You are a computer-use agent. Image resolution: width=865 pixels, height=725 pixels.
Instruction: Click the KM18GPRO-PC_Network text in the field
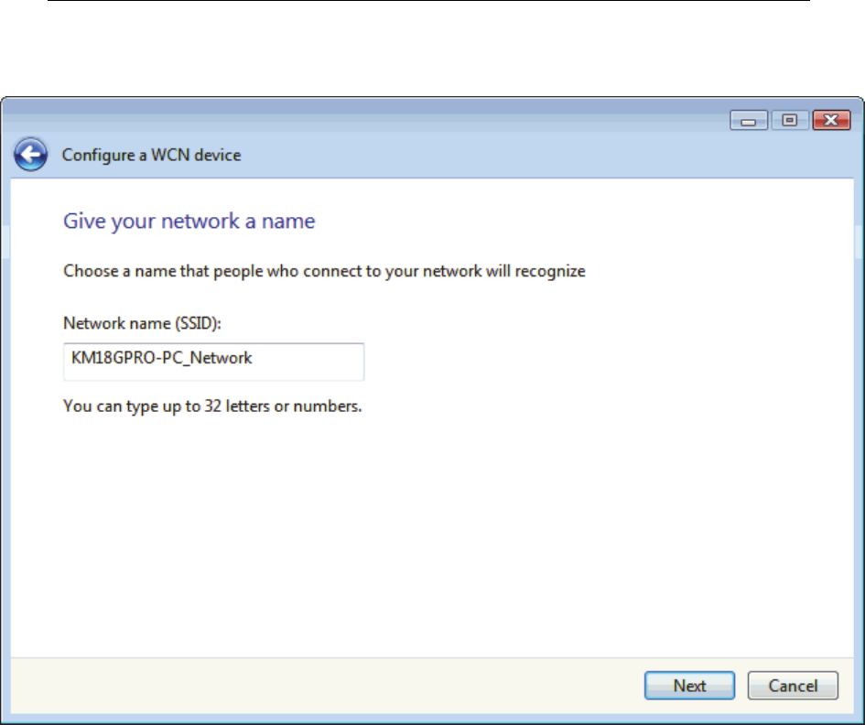[162, 359]
